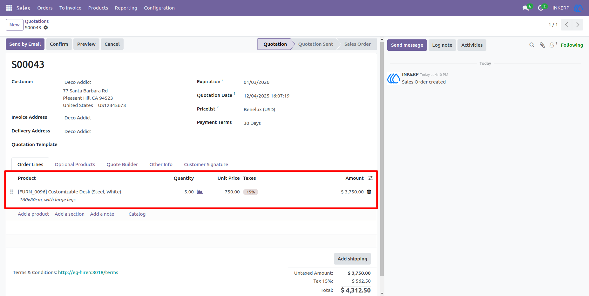Click the Pricelist help question mark
This screenshot has height=296, width=589.
click(218, 107)
